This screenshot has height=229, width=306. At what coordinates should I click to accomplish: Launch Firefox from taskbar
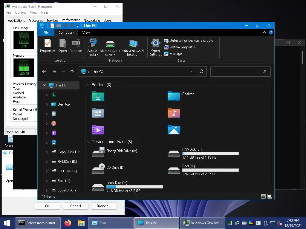(68, 223)
